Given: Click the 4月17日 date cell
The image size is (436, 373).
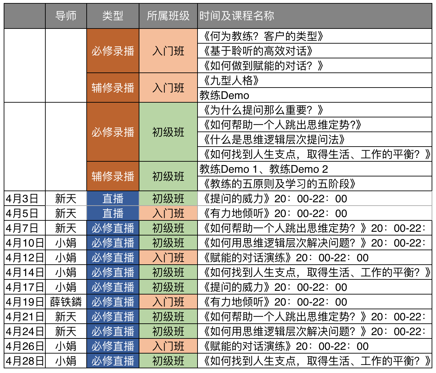Looking at the screenshot, I should [x=25, y=287].
